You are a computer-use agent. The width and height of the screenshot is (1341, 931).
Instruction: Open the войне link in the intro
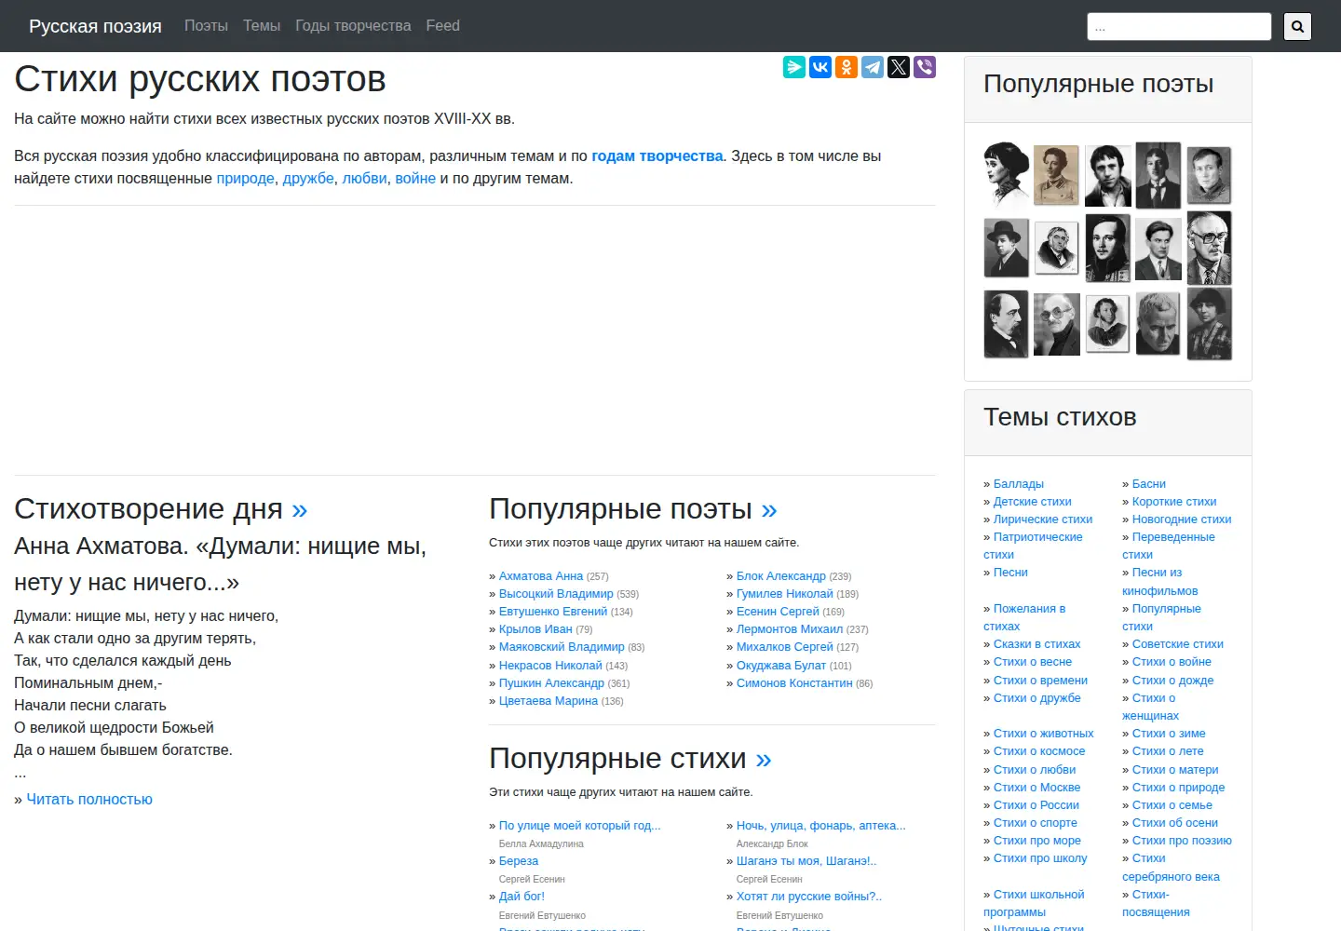coord(415,179)
